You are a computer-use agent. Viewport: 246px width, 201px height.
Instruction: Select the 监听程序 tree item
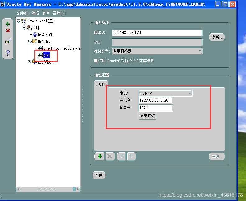pos(45,62)
